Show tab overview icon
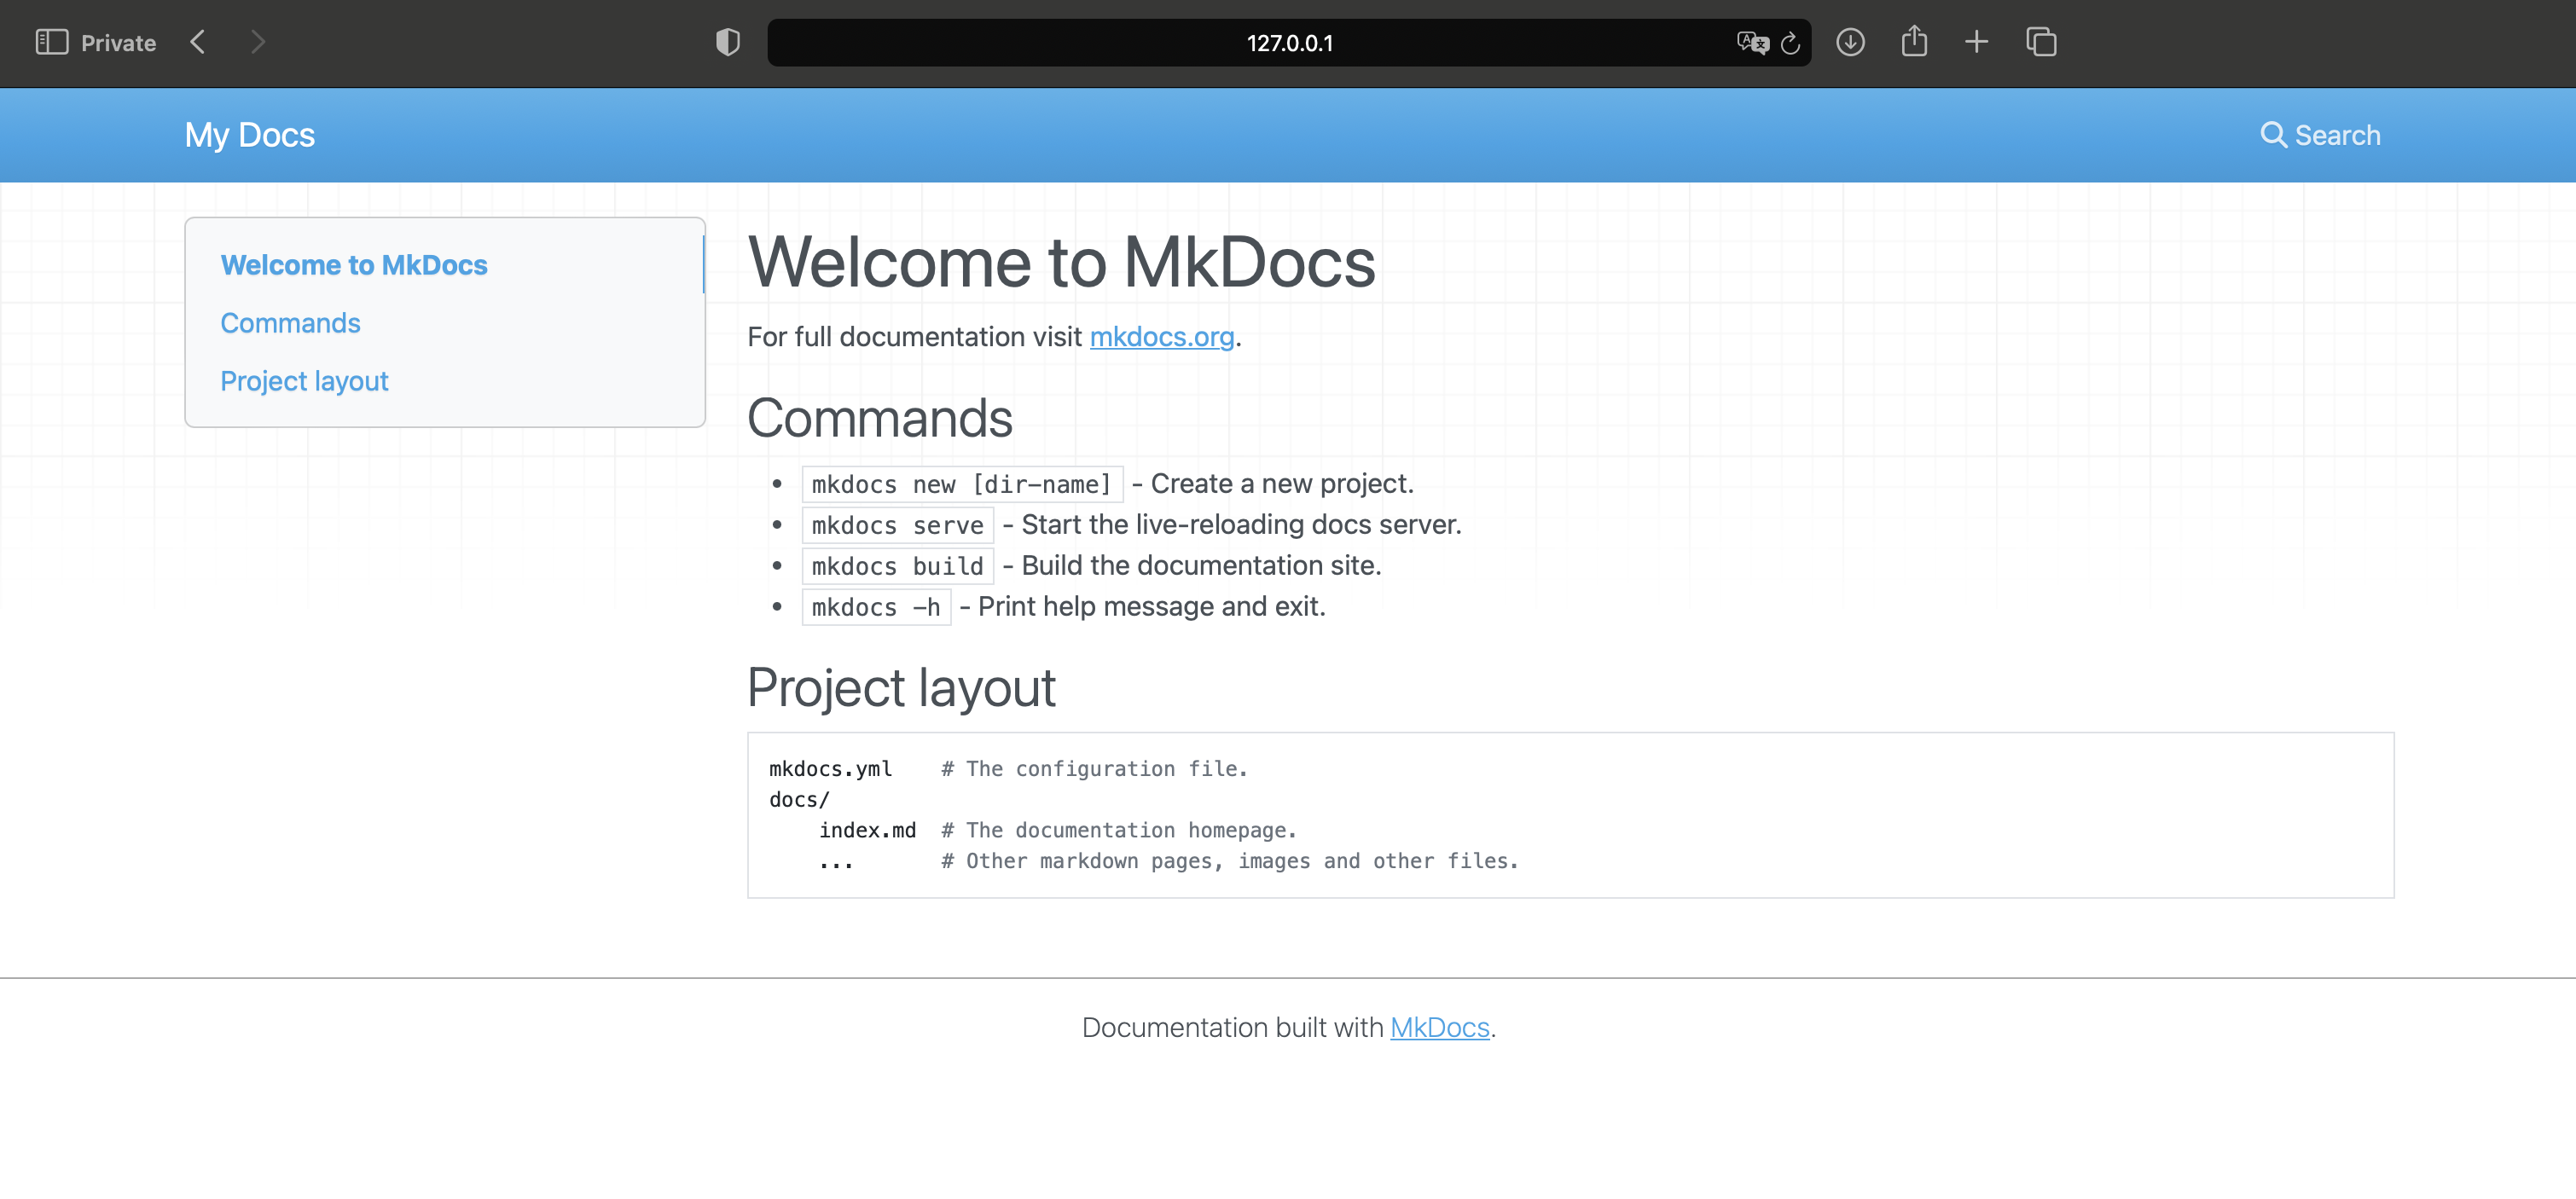This screenshot has height=1199, width=2576. click(2041, 42)
